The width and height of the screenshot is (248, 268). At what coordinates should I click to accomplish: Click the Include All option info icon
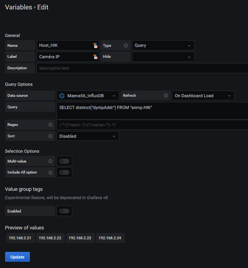pos(50,172)
